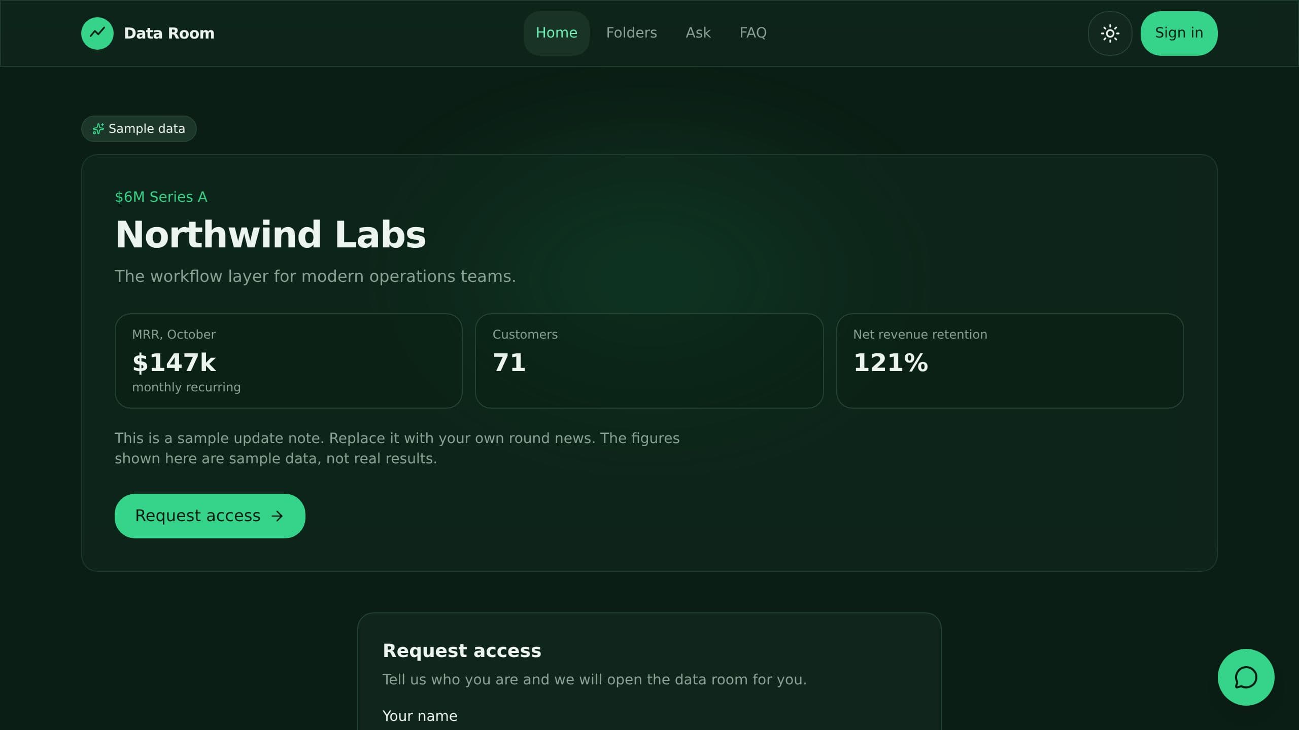Select the Customers 71 stat card
The height and width of the screenshot is (730, 1299).
[x=649, y=361]
